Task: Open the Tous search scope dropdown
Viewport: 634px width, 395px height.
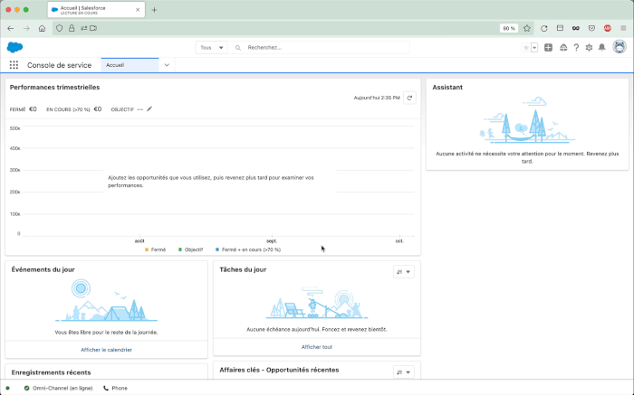Action: pos(211,48)
